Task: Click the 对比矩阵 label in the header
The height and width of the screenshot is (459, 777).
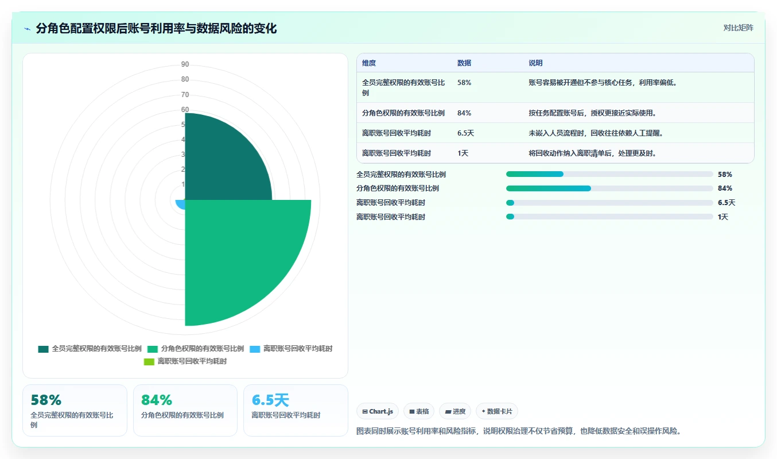Action: pos(738,28)
